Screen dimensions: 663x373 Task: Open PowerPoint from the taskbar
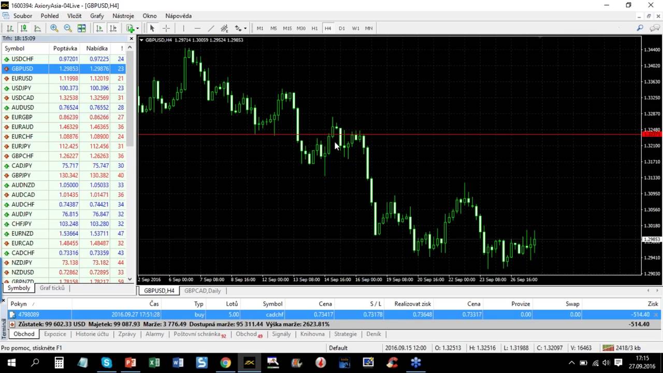pyautogui.click(x=130, y=363)
